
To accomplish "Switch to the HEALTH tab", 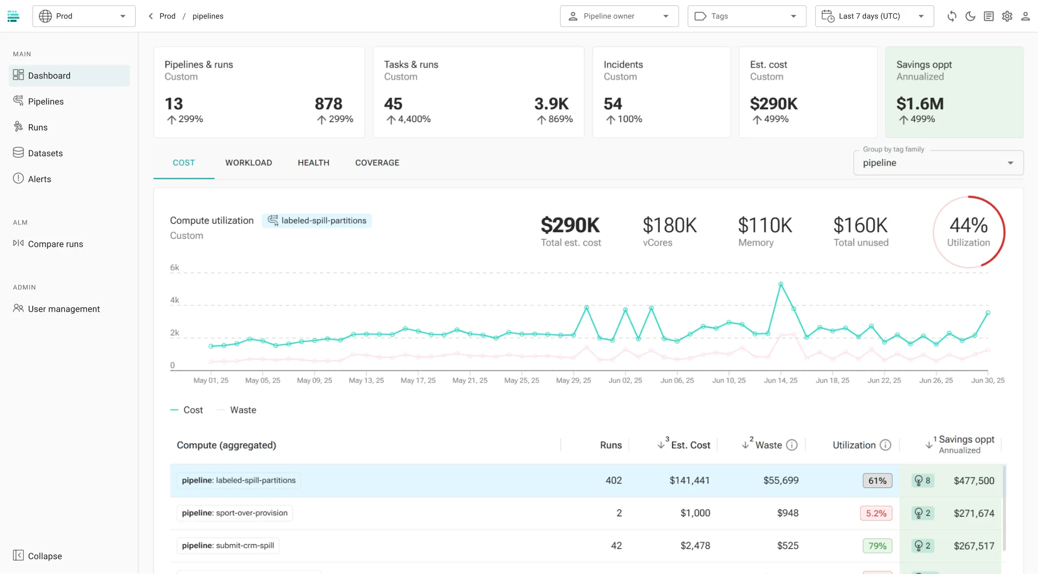I will coord(313,163).
